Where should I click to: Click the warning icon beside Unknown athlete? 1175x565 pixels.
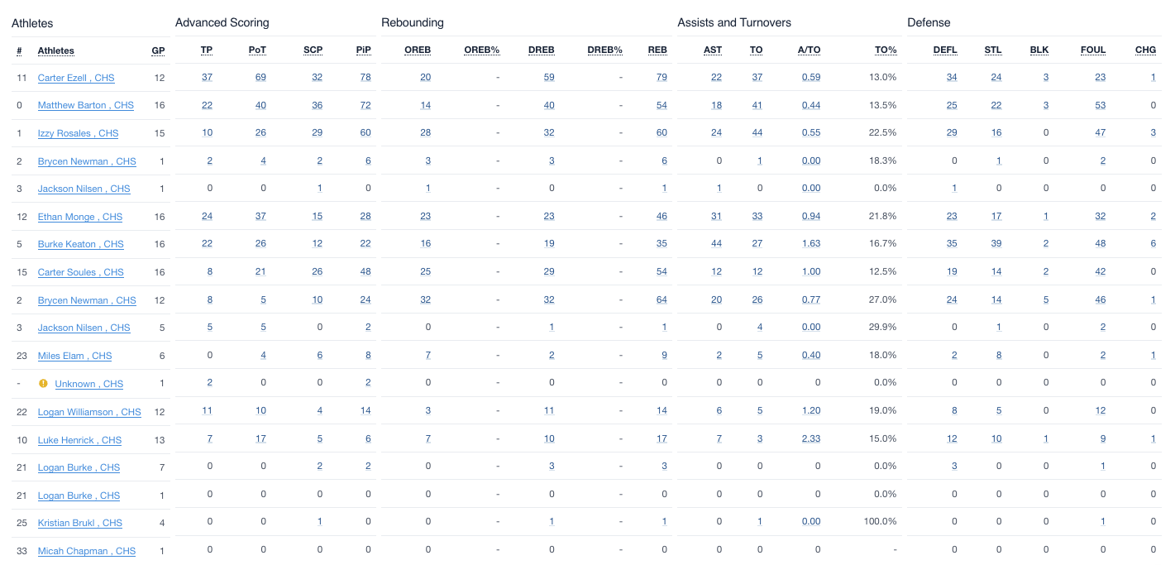[44, 384]
